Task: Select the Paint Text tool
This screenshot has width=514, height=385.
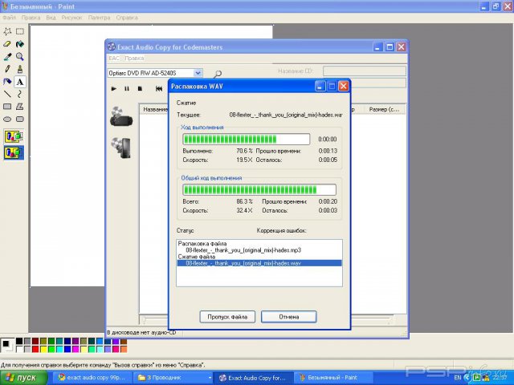Action: point(20,81)
